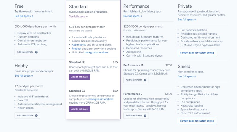The image size is (237, 132).
Task: Open Private plan full specs link
Action: tap(187, 20)
